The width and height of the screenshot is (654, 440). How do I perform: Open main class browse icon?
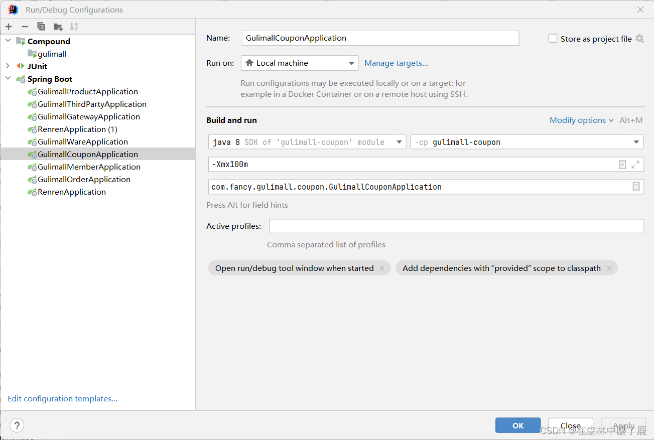[x=636, y=187]
